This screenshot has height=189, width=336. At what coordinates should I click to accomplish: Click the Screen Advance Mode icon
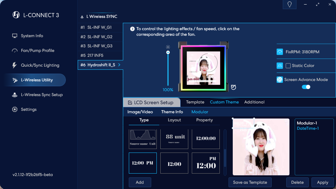coord(280,80)
